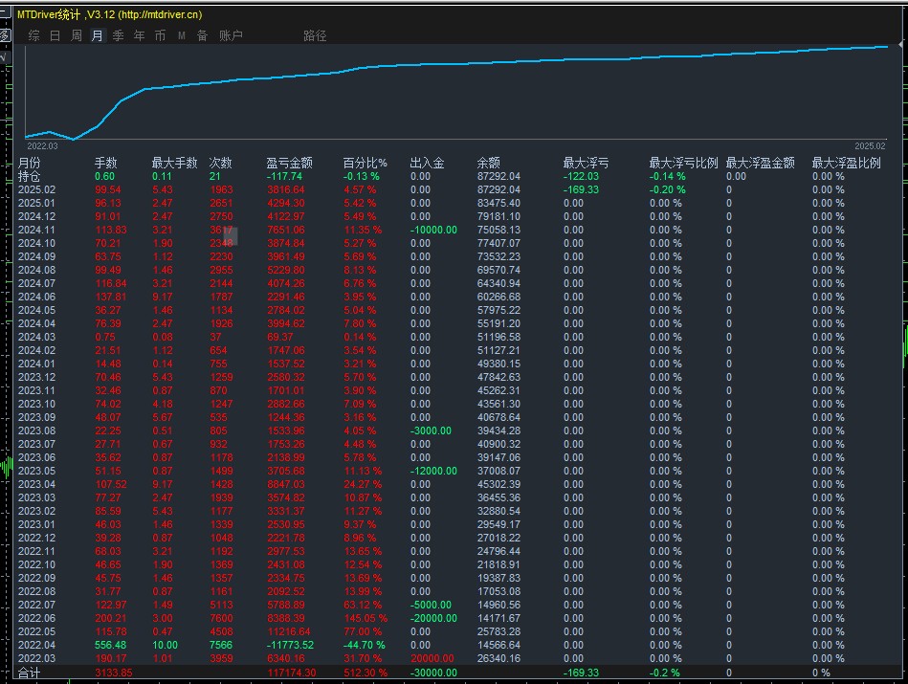Click the 最大浮亏比例 column header
Image resolution: width=908 pixels, height=684 pixels.
click(683, 163)
